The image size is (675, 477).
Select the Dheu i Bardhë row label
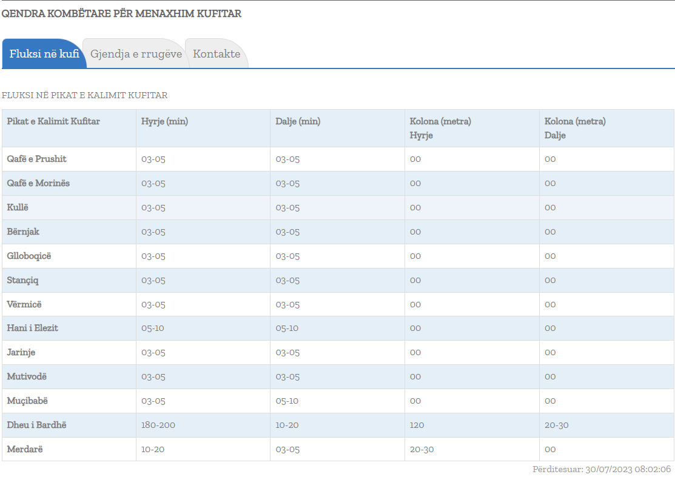coord(37,425)
